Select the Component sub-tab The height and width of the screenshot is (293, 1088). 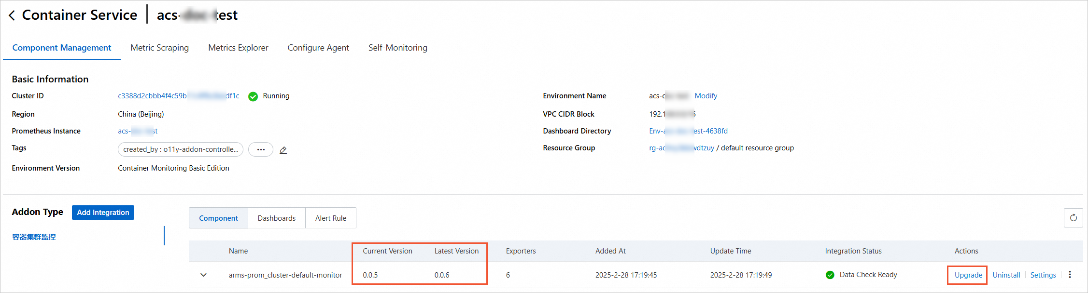pos(218,218)
